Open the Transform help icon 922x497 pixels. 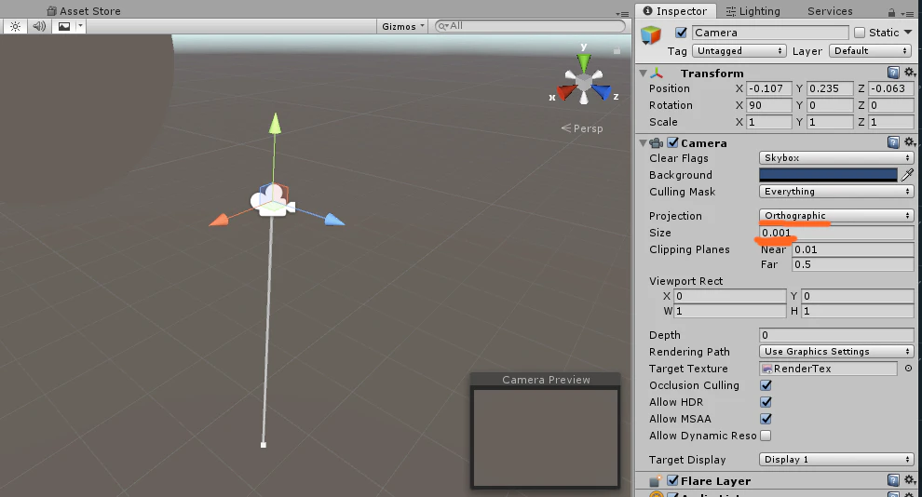[893, 73]
